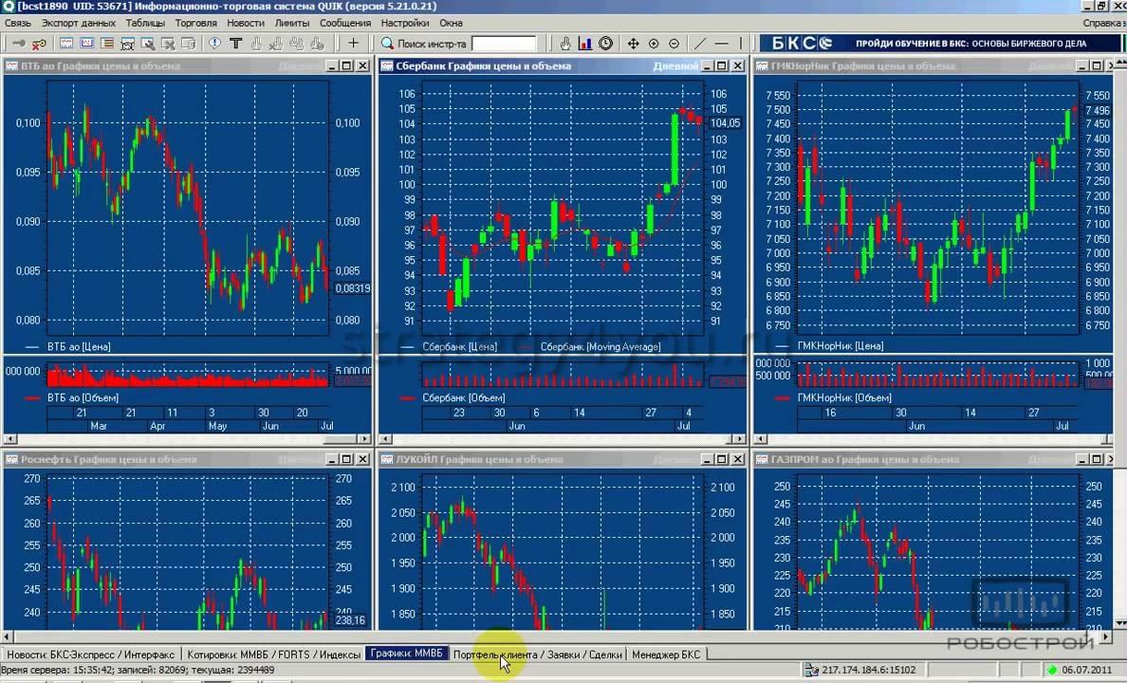Click the plus icon in toolbar

354,44
